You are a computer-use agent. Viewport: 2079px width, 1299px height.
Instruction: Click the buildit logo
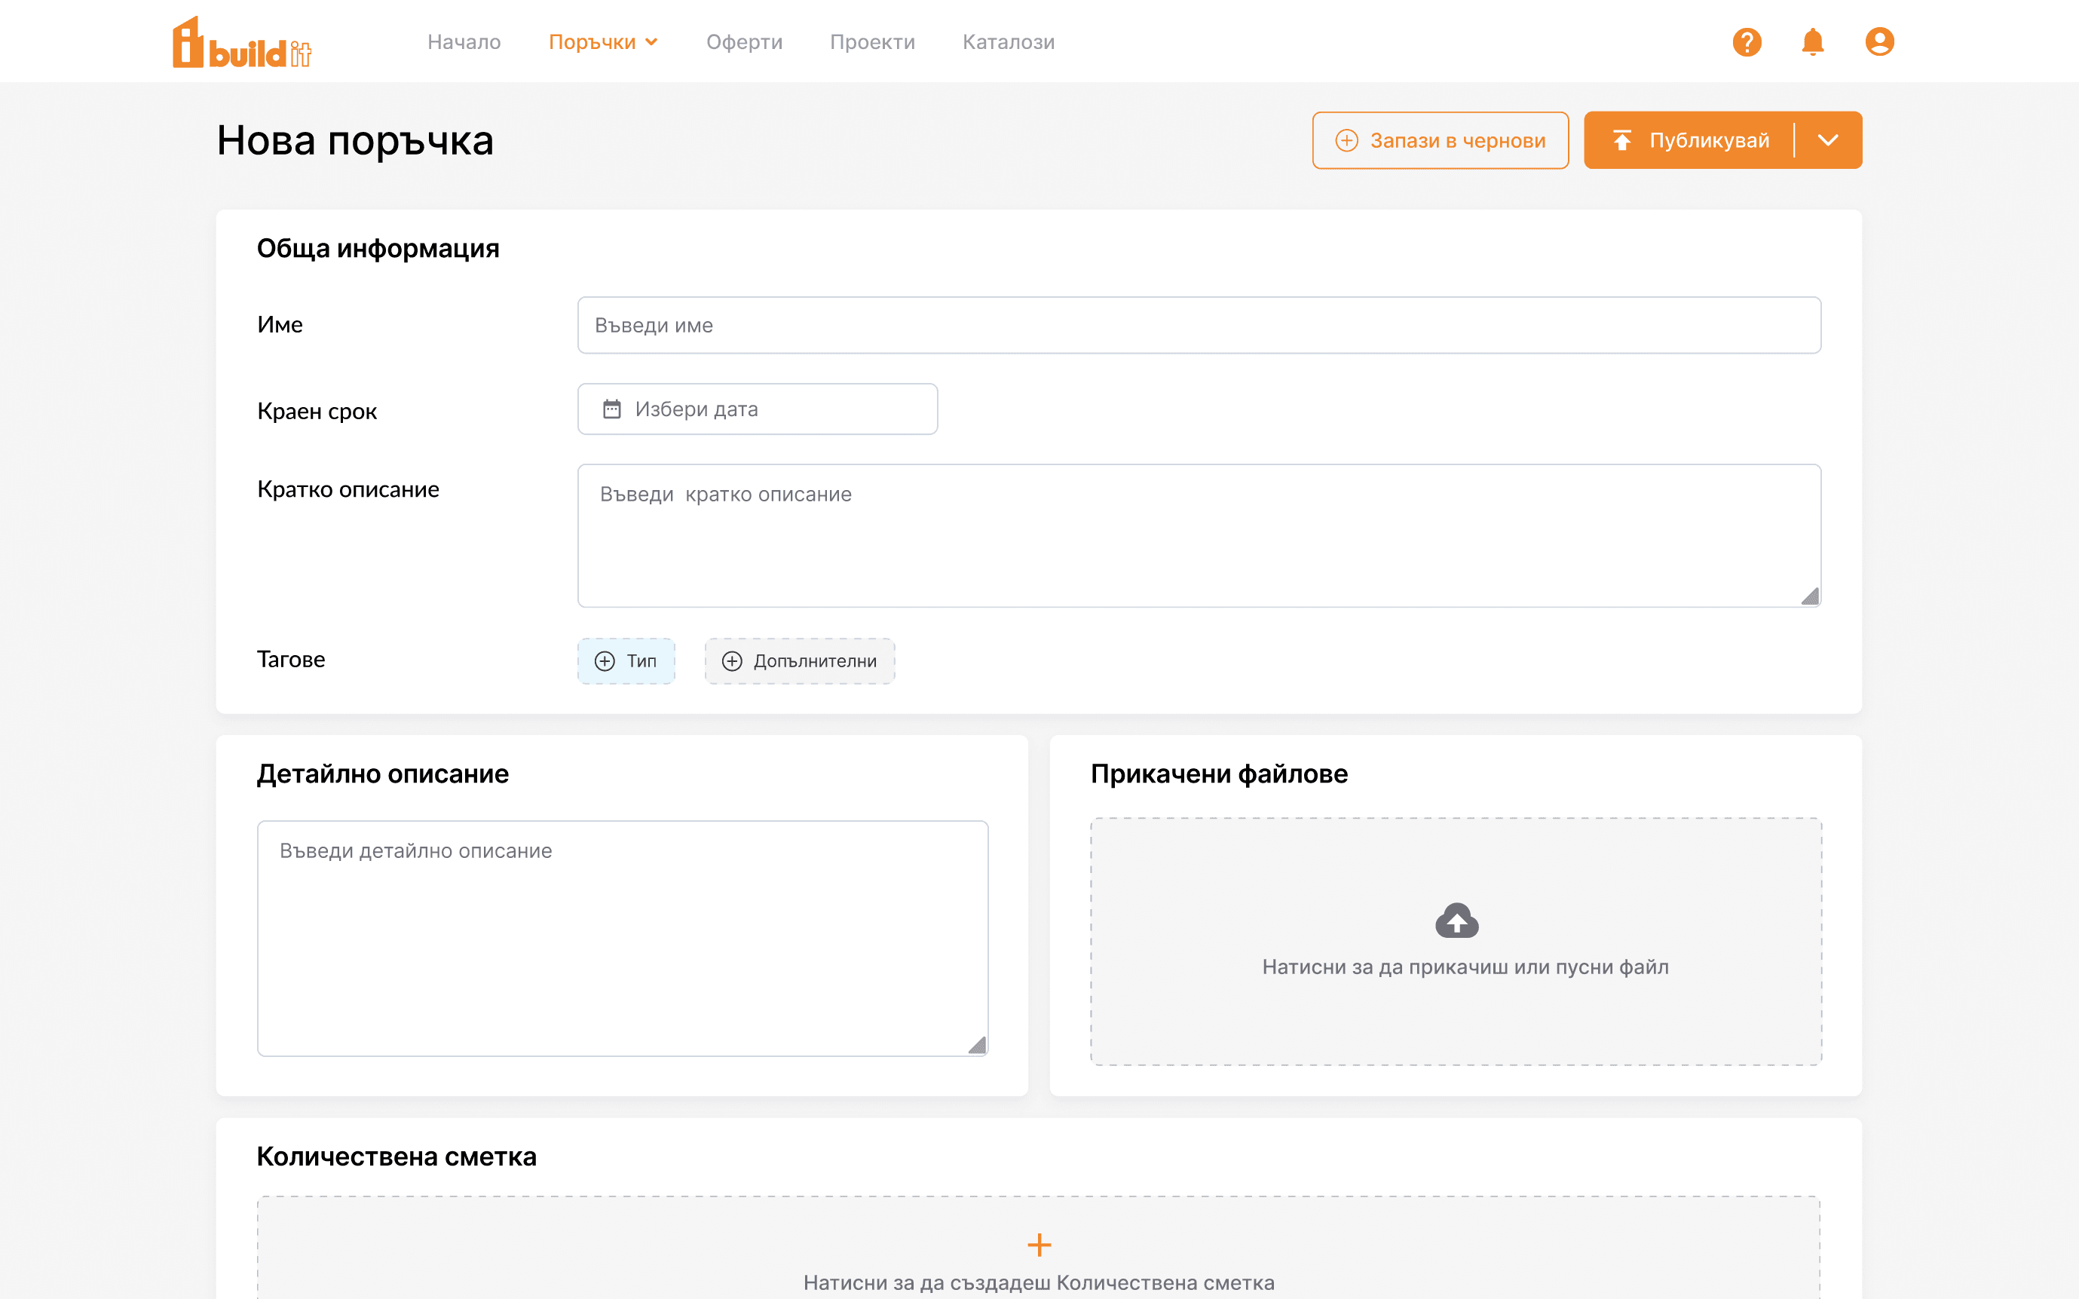242,42
